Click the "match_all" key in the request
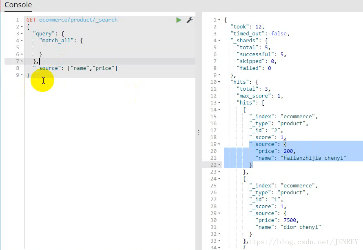The image size is (363, 250). (x=56, y=41)
